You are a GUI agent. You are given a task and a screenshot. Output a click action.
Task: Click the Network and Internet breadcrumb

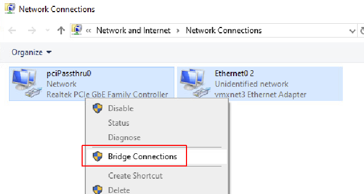pyautogui.click(x=134, y=30)
